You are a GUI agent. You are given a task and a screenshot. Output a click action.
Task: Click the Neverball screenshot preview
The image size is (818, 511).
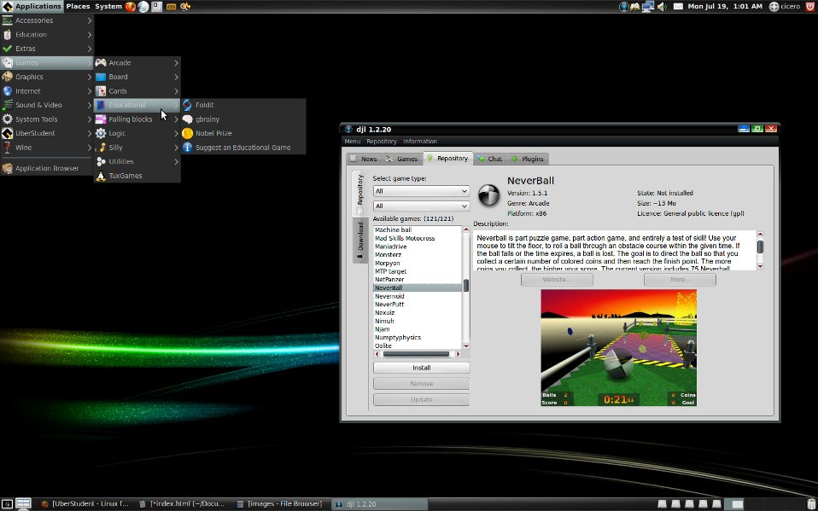pos(619,348)
